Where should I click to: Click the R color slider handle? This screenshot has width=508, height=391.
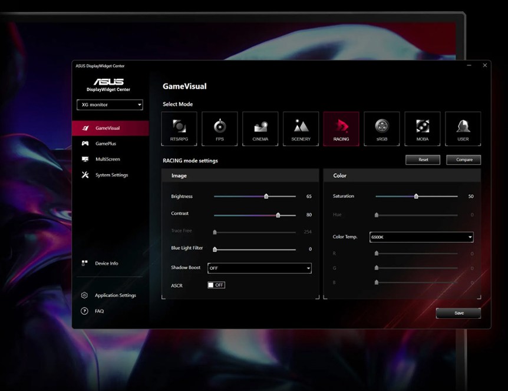[377, 253]
